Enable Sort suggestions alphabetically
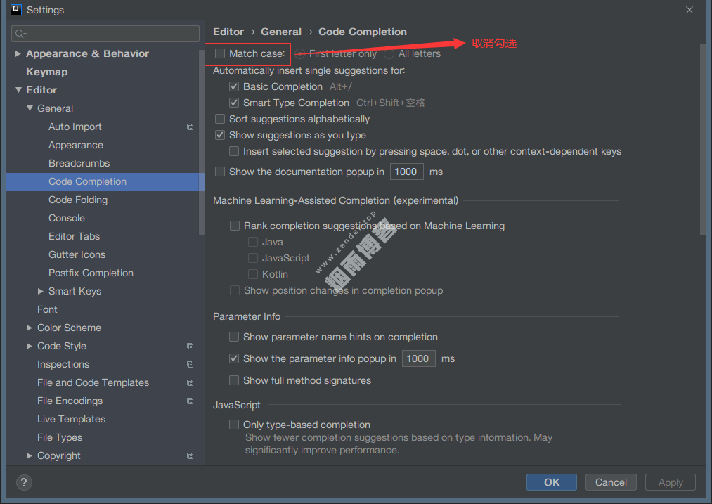 221,119
